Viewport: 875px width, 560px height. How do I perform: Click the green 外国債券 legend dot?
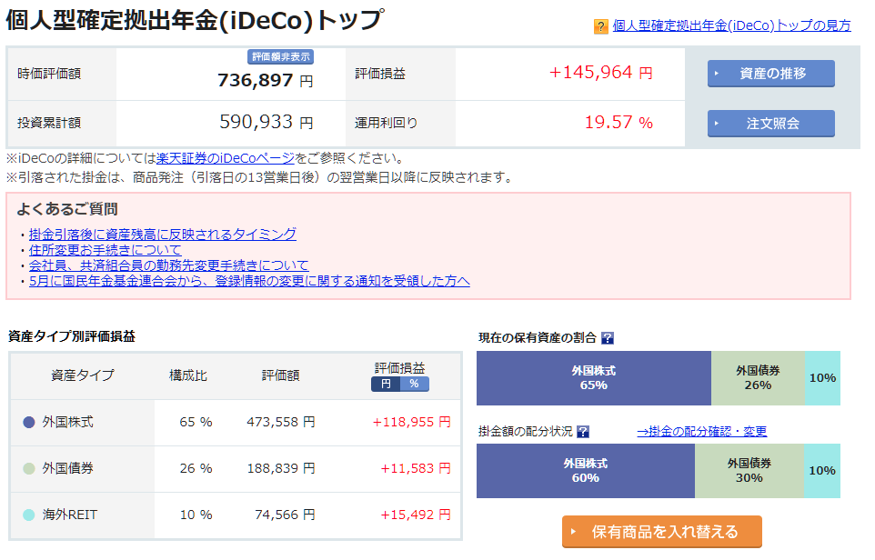pyautogui.click(x=28, y=468)
